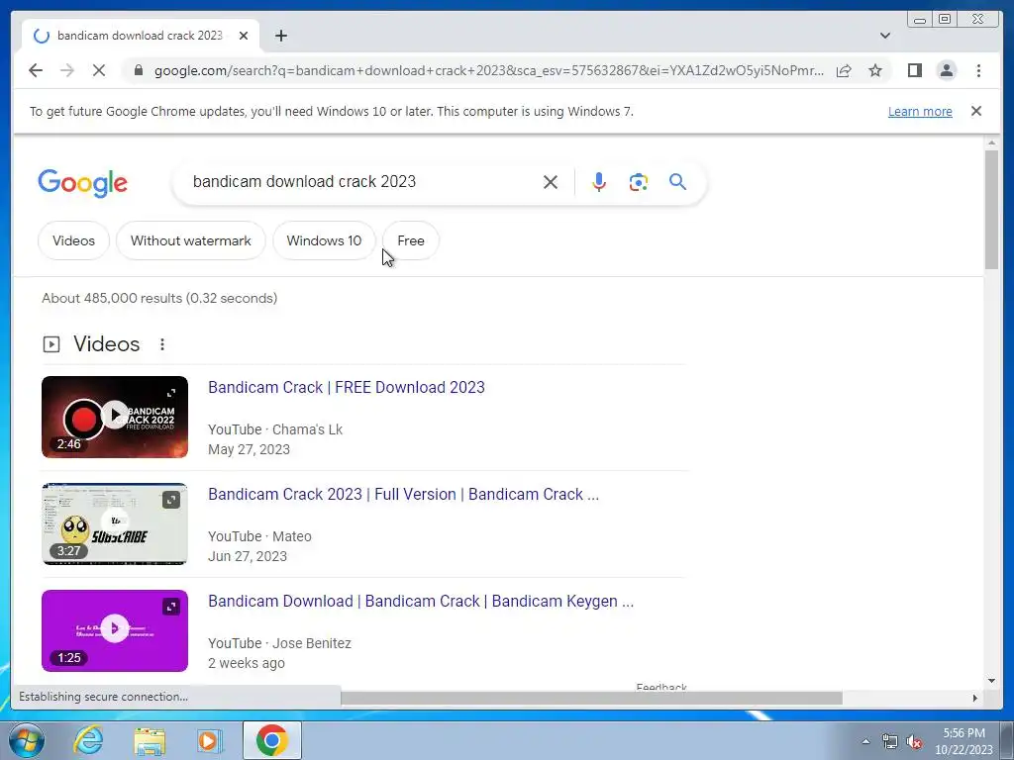Go to Google homepage logo
Viewport: 1014px width, 760px height.
[83, 183]
